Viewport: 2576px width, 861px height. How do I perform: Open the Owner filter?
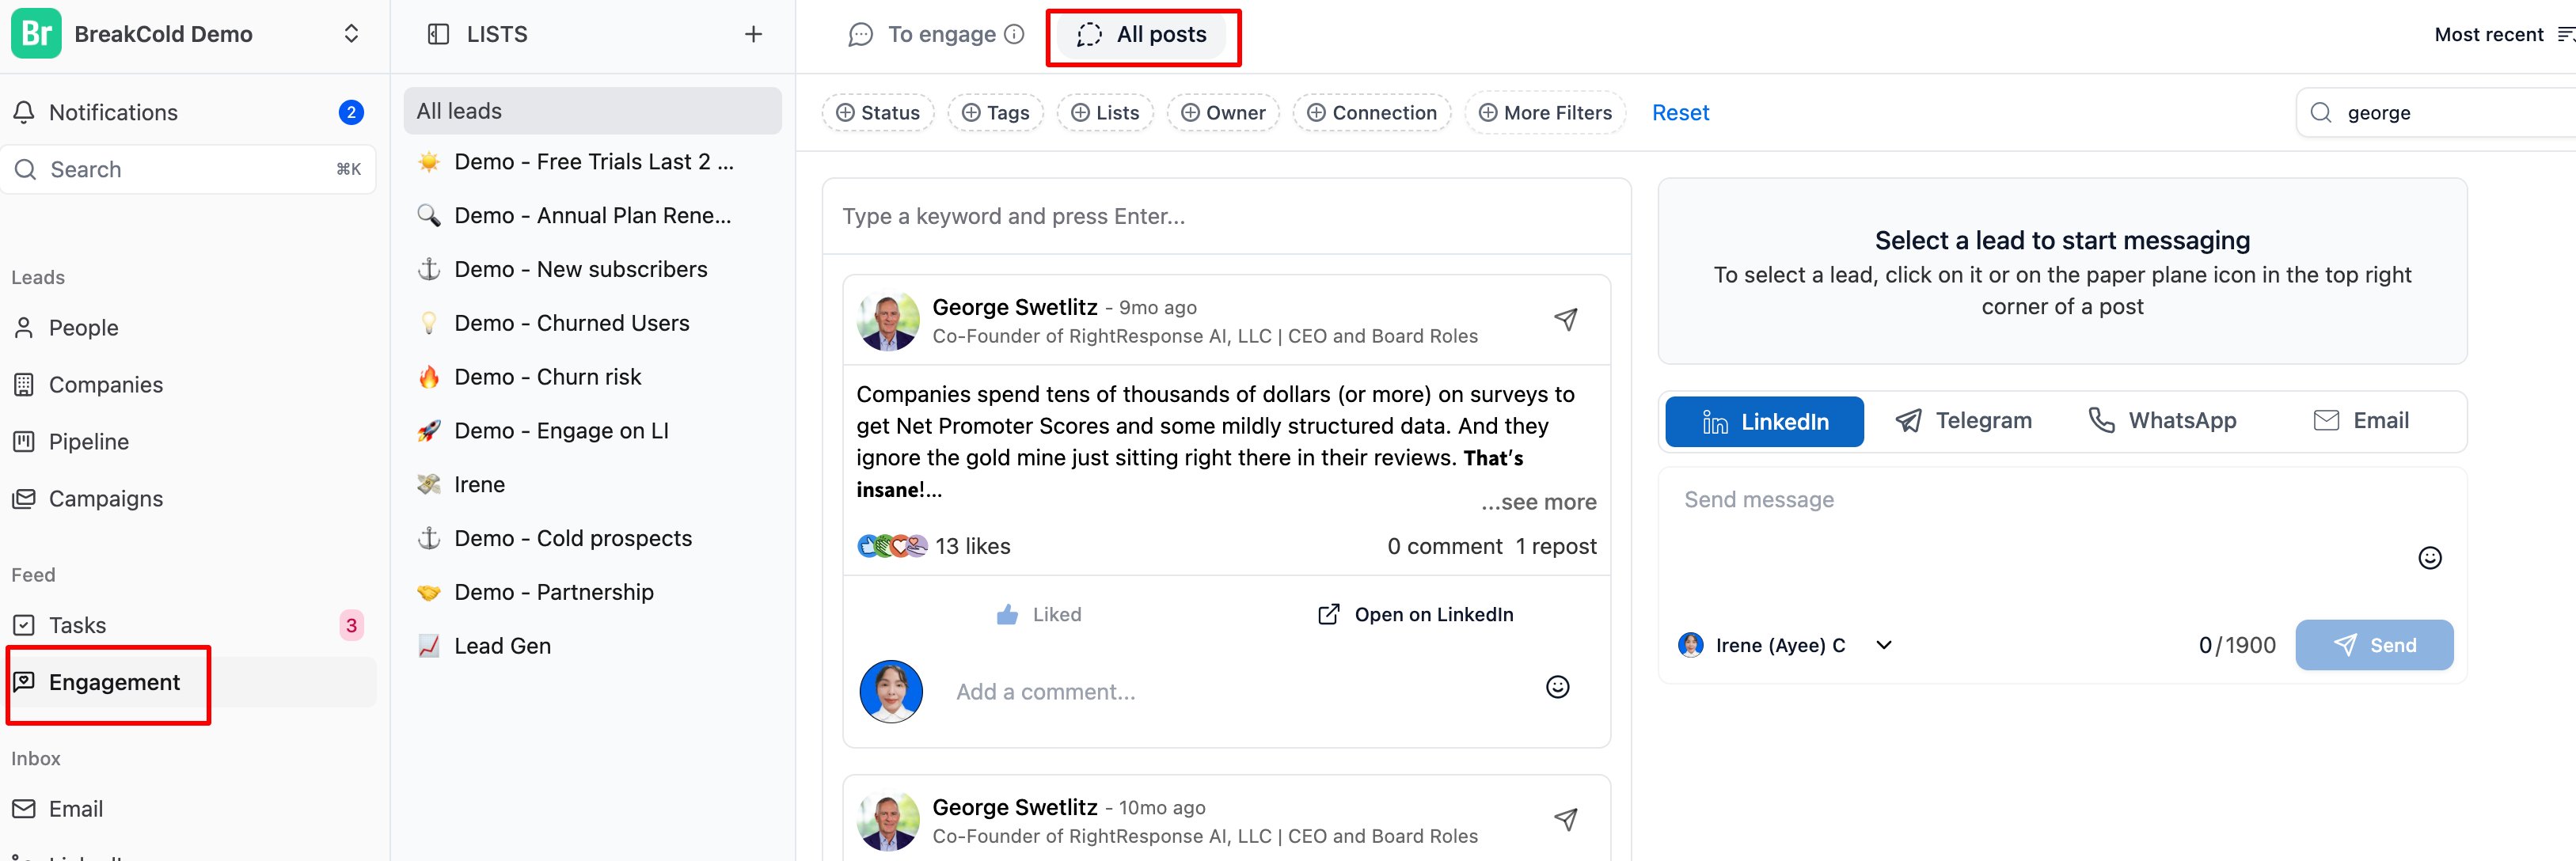(1223, 113)
